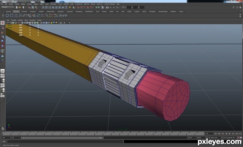Image resolution: width=243 pixels, height=147 pixels.
Task: Create a NURBS square from the shelf
Action: [x=12, y=15]
